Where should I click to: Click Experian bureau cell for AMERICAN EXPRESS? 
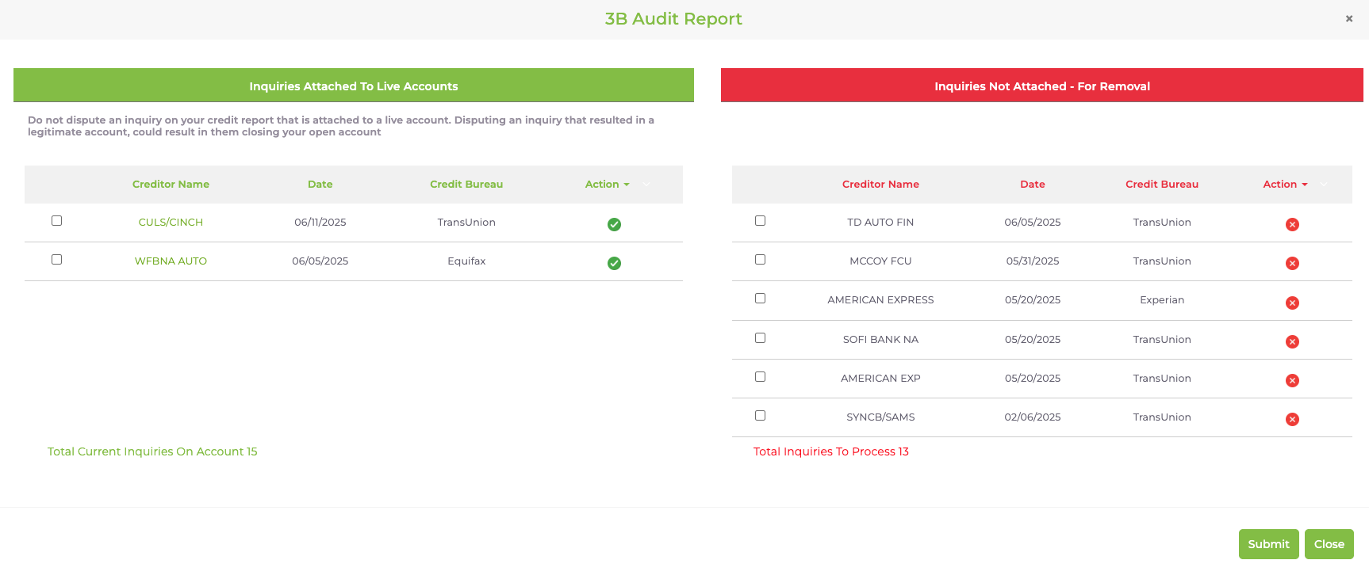tap(1162, 300)
